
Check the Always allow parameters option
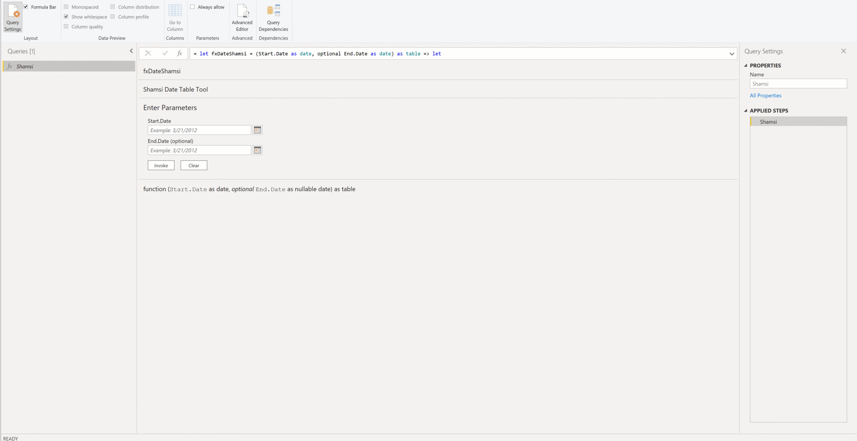tap(192, 7)
